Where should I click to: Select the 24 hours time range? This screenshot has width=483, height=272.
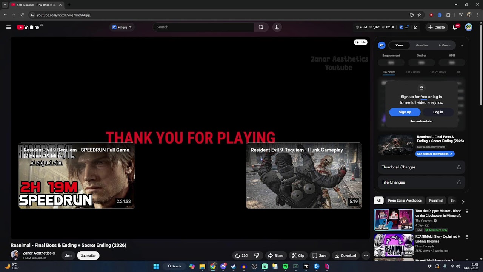pos(389,72)
